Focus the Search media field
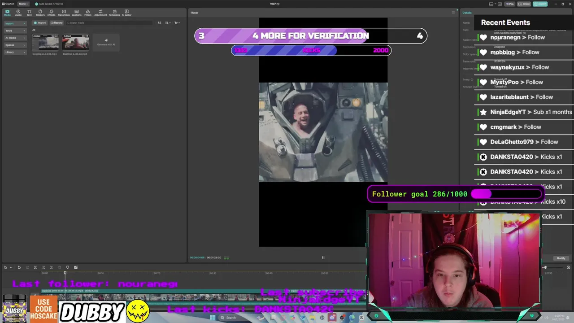Viewport: 574px width, 323px height. pyautogui.click(x=109, y=23)
